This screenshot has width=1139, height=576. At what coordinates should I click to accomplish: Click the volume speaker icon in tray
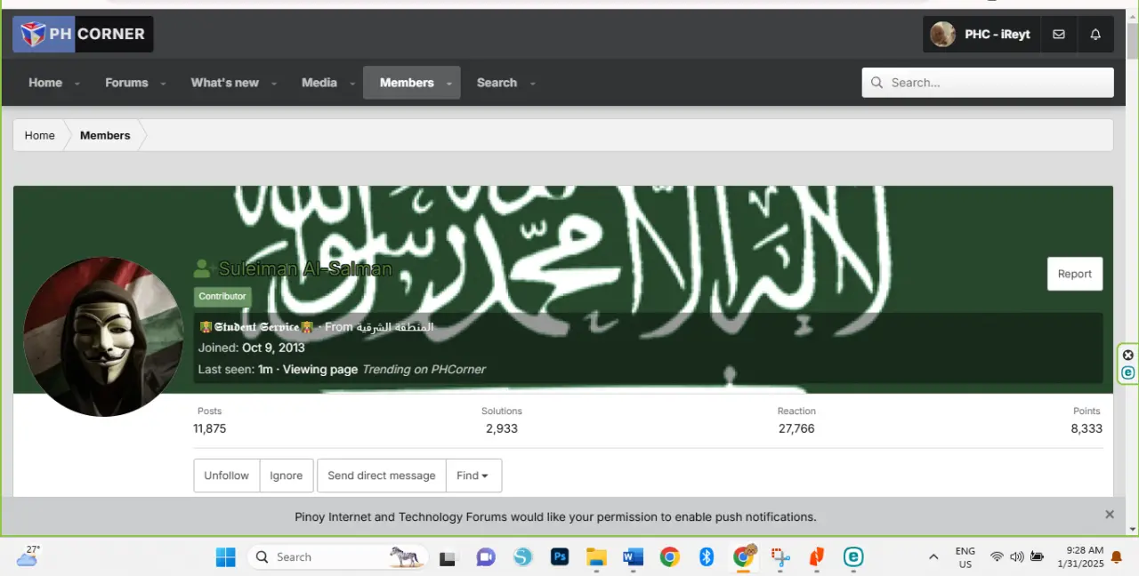[1017, 557]
